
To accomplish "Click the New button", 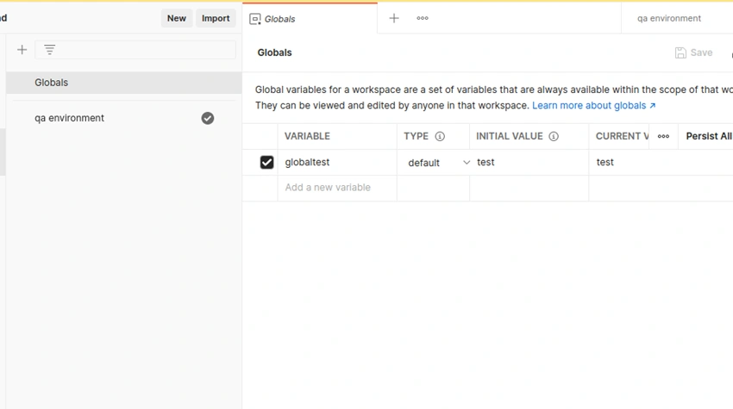I will [x=177, y=18].
